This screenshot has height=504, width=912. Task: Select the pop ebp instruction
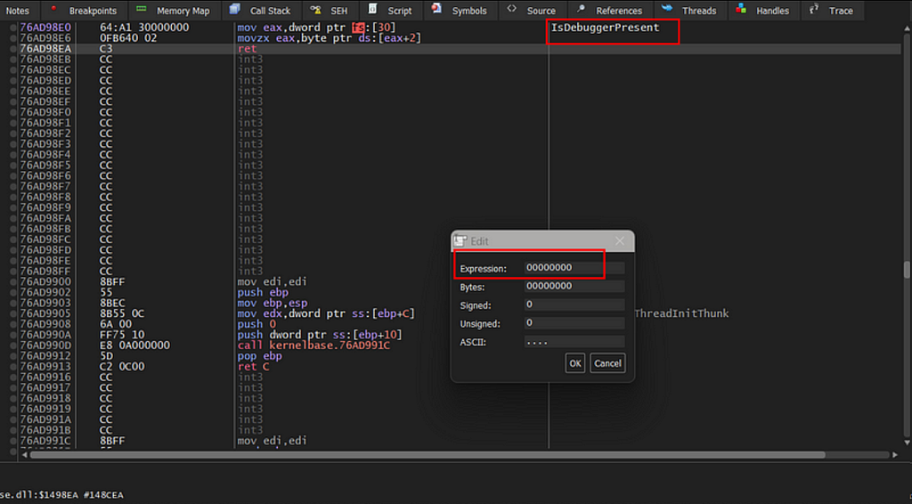point(259,356)
